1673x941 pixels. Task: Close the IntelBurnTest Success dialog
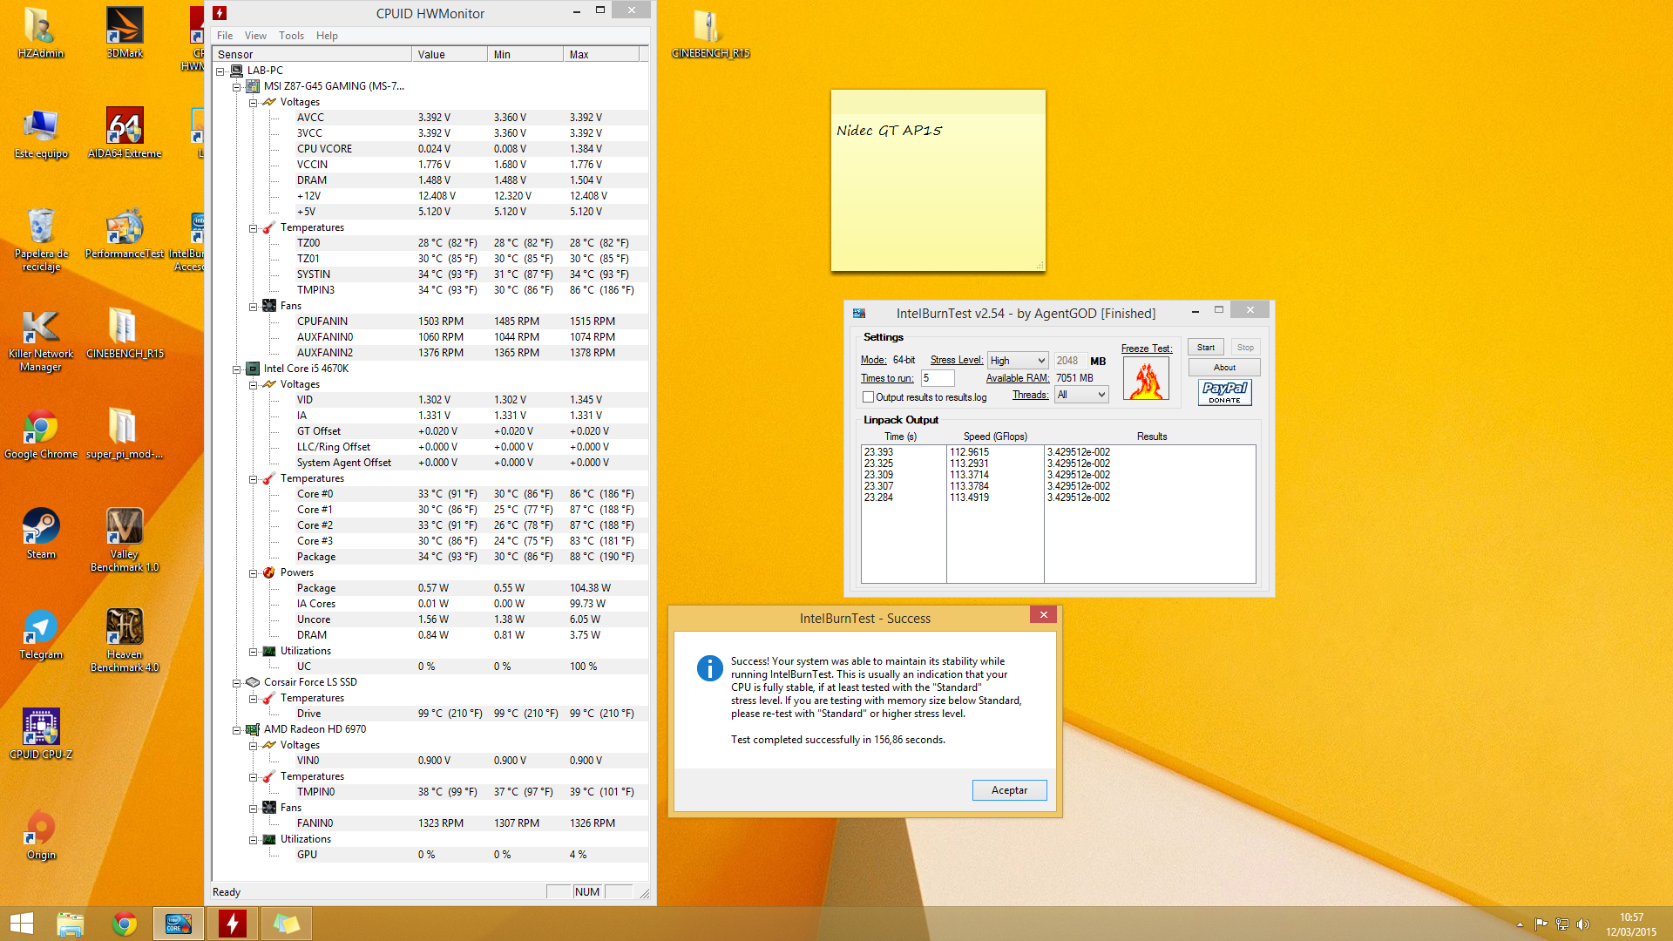1043,614
